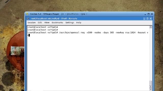Maximize the VMware Player window

[x=148, y=14]
